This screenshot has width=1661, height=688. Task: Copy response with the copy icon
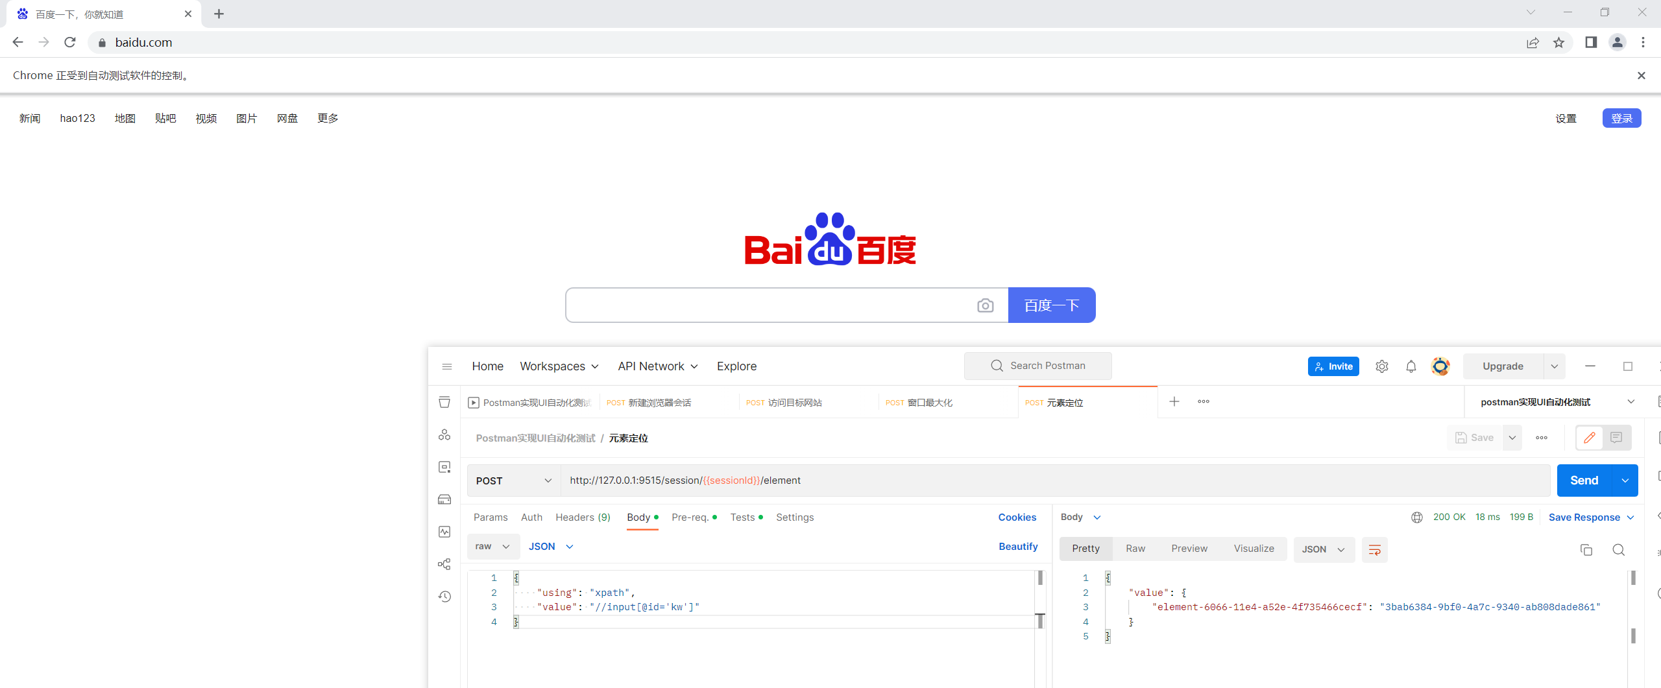click(x=1586, y=550)
